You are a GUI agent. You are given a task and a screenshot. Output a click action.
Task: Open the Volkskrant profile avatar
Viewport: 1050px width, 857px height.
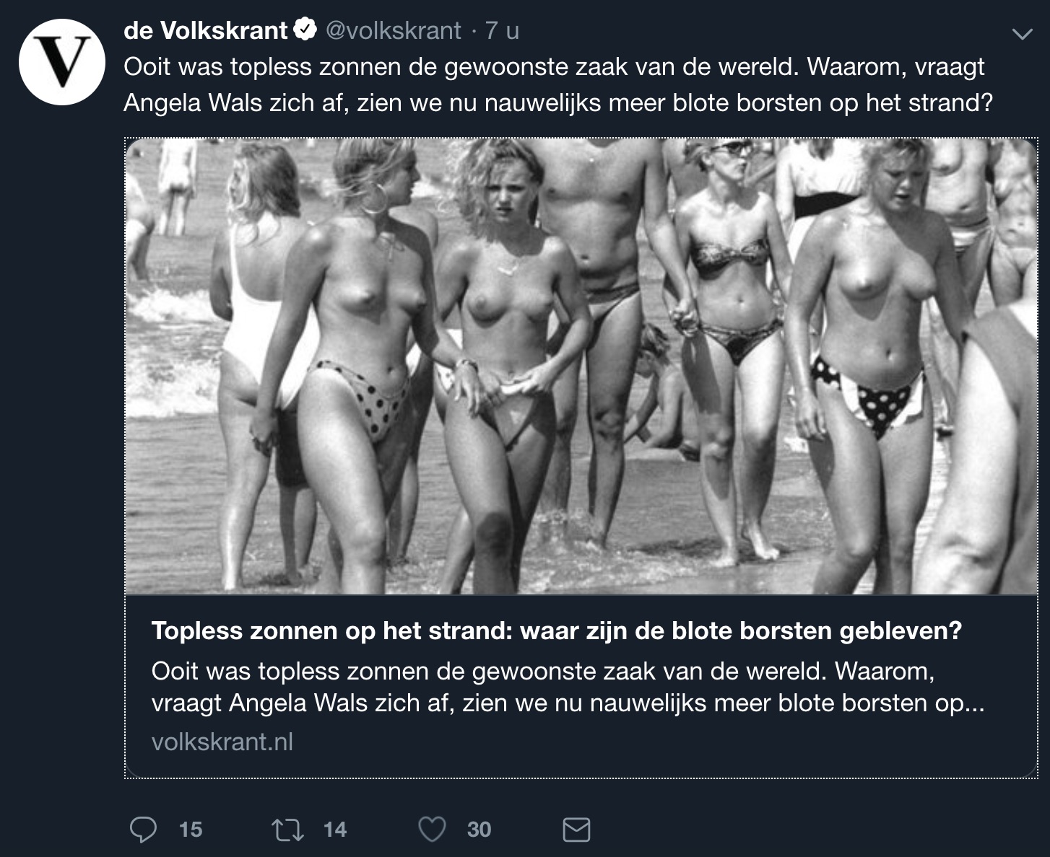[x=62, y=61]
